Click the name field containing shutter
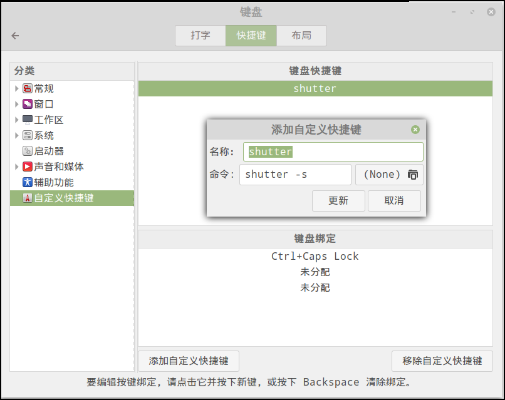Screen dimensions: 505x400 click(333, 152)
